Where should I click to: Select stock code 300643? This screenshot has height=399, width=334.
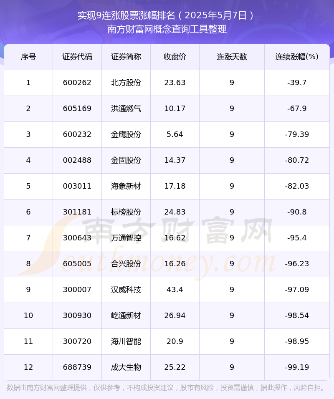pyautogui.click(x=77, y=238)
